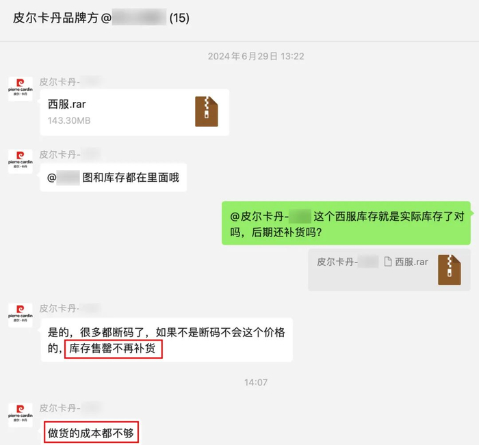Click the avatar next to 做货的成本都不够
The width and height of the screenshot is (479, 445).
[20, 415]
